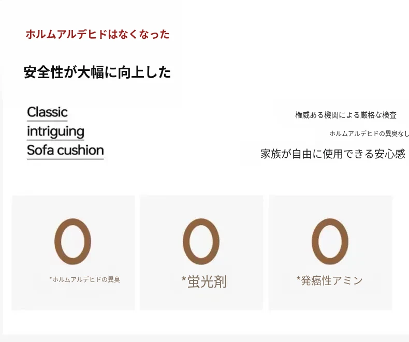Screen dimensions: 409x342
Task: Click the *蛍光剤 caption
Action: pos(204,281)
